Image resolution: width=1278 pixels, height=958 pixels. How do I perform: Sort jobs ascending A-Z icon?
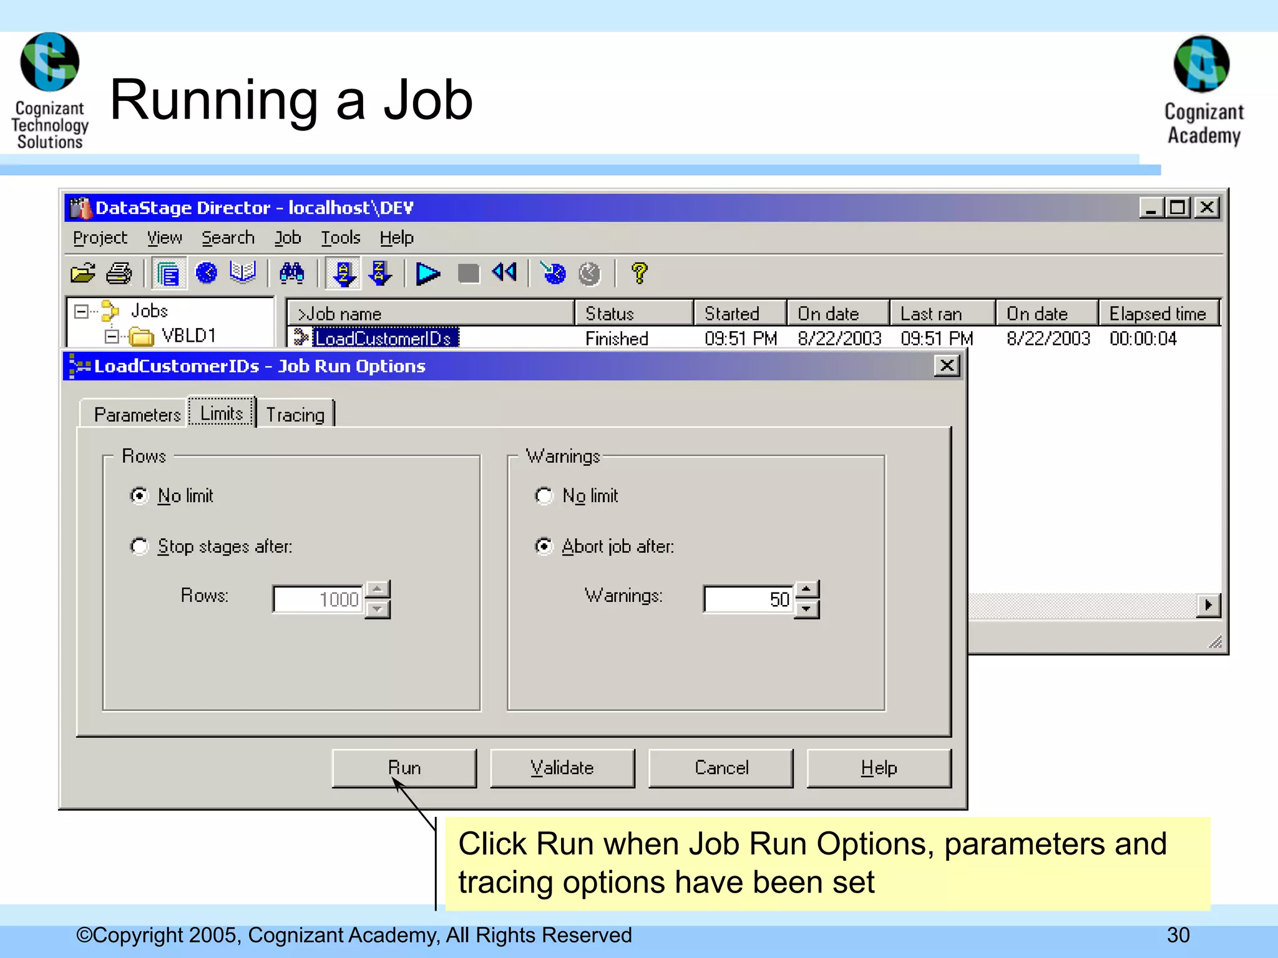tap(343, 273)
